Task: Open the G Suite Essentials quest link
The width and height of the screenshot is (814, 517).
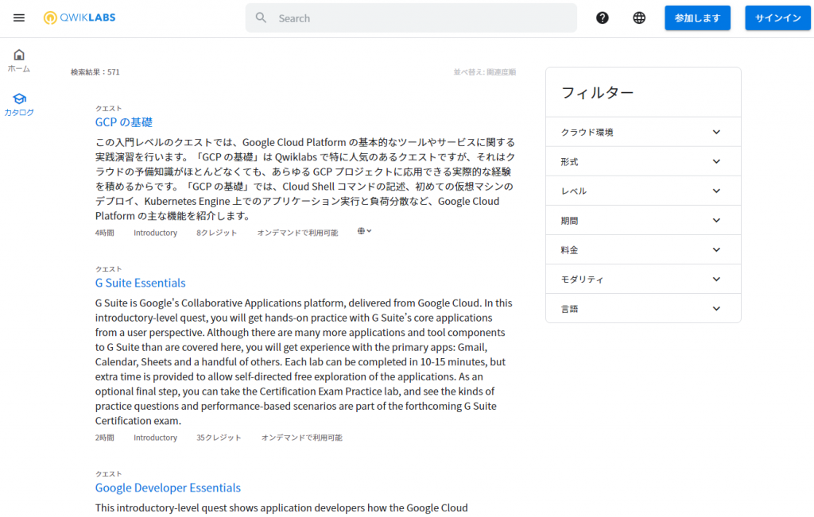Action: 140,283
